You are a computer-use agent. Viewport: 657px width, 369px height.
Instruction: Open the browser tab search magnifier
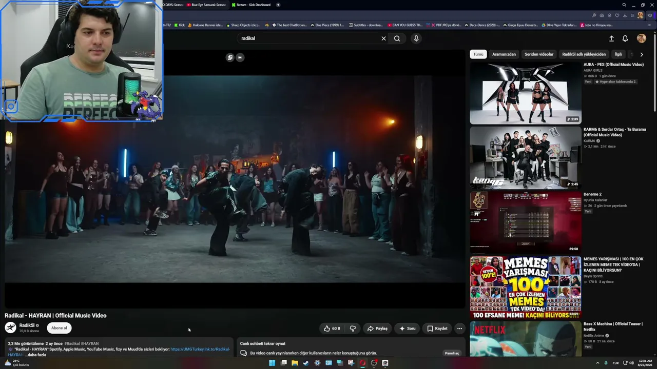coord(624,5)
